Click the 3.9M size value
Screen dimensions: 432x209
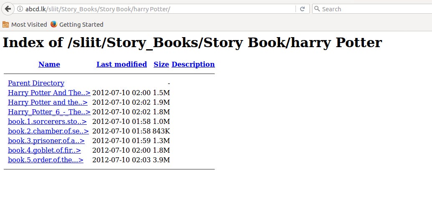point(161,160)
